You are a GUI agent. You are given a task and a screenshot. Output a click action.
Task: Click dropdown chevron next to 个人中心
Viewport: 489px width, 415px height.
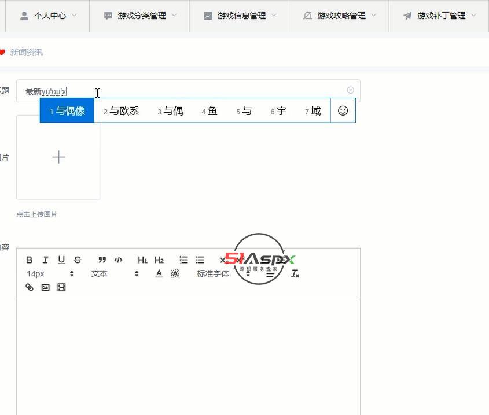[x=74, y=15]
